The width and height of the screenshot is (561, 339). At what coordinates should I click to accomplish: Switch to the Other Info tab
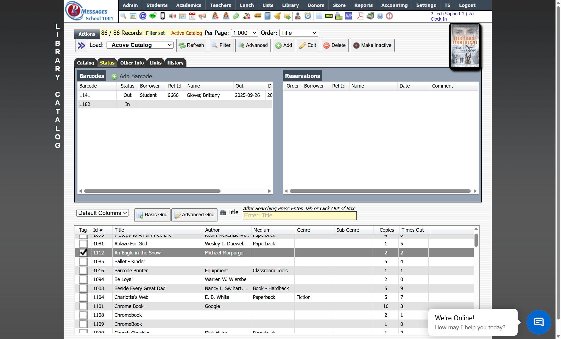click(x=132, y=63)
